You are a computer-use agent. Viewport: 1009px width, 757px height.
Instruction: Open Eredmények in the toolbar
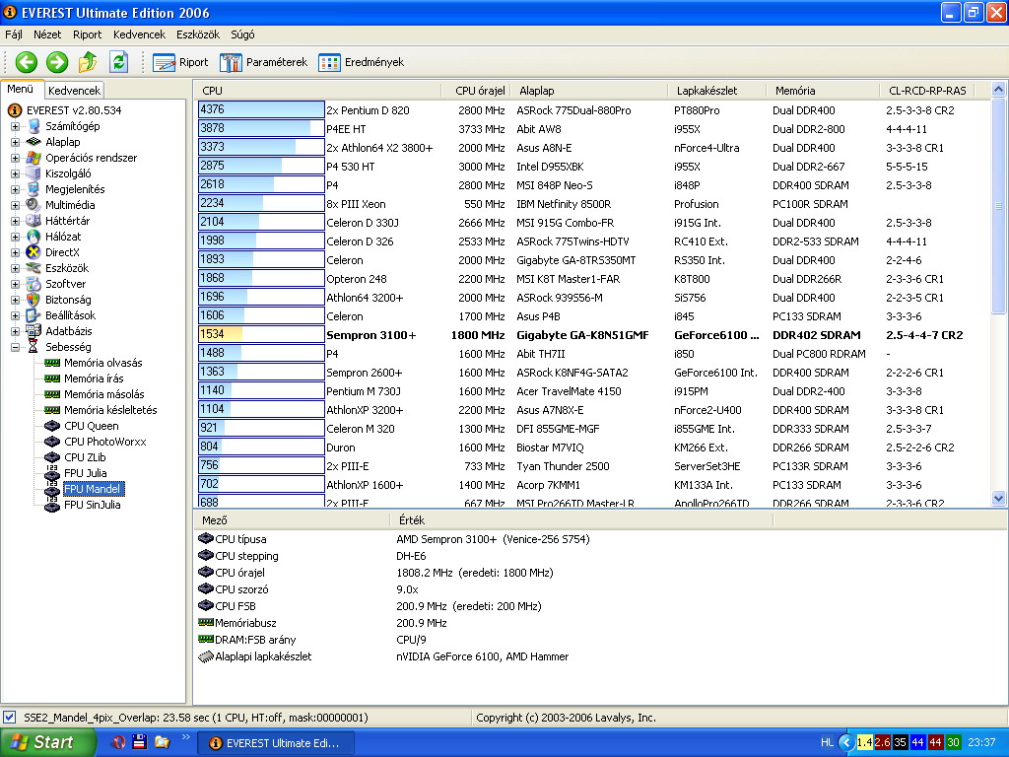point(361,62)
